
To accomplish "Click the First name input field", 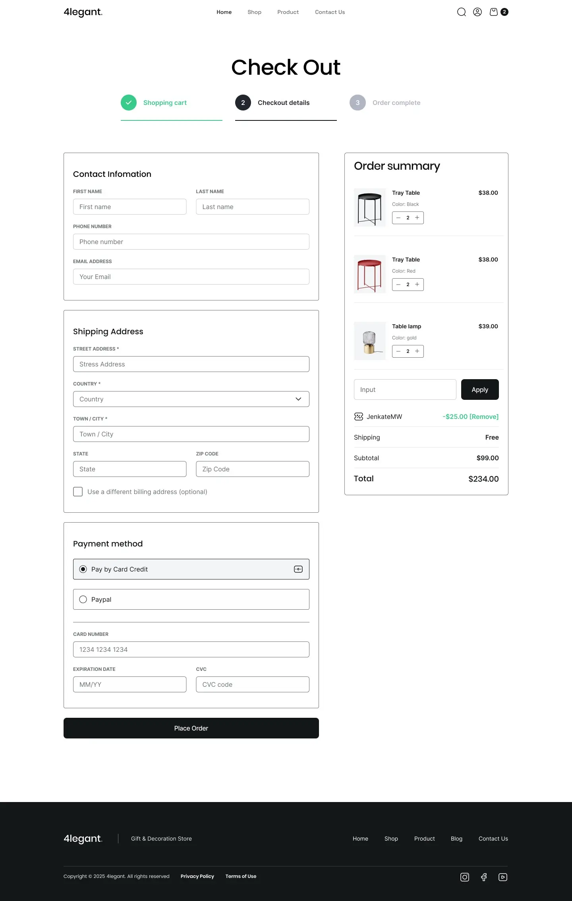I will click(129, 207).
